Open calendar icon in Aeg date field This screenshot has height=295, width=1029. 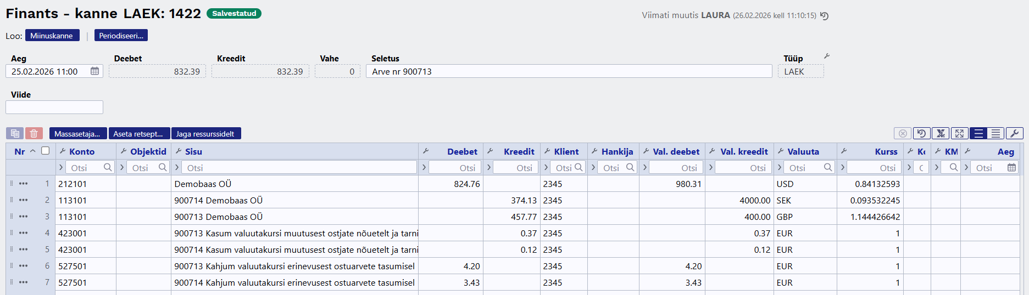94,71
